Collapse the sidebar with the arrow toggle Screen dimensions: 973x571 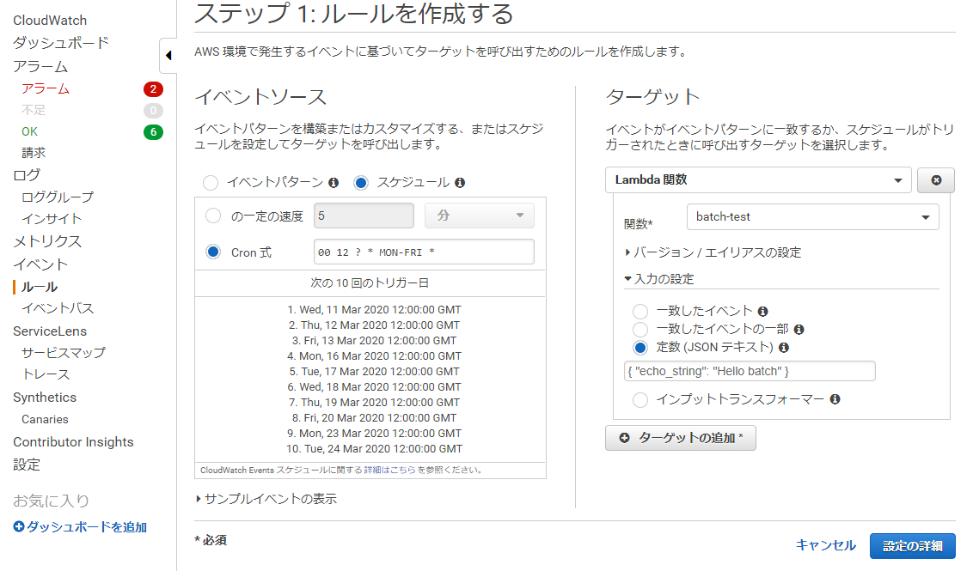[x=168, y=54]
